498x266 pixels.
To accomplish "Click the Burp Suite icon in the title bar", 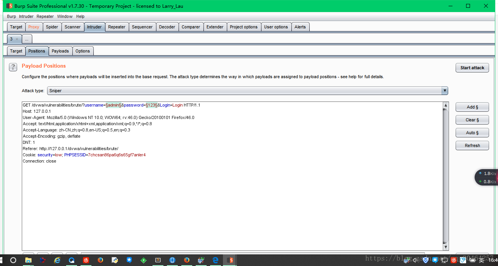I will 9,6.
